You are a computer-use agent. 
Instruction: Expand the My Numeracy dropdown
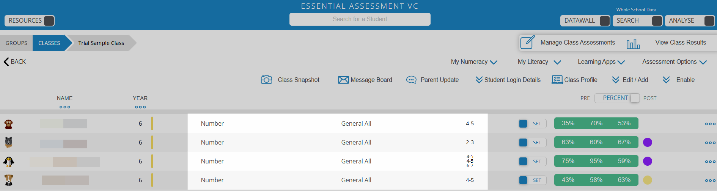(474, 62)
